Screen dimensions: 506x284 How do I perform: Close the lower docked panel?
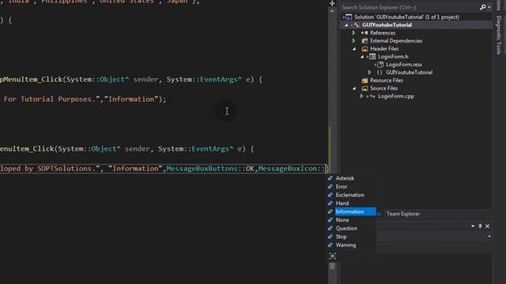coord(487,226)
